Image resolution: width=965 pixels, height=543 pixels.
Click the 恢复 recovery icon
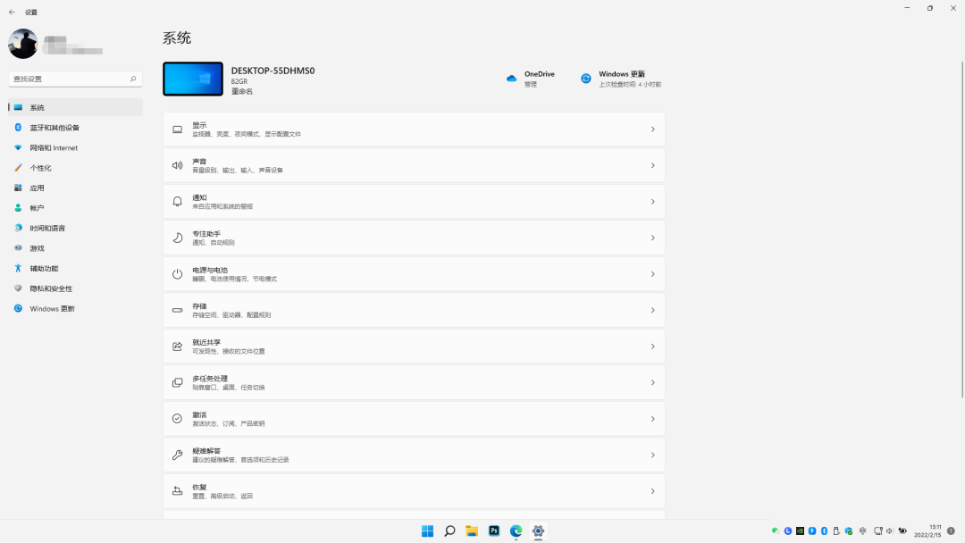[x=177, y=490]
